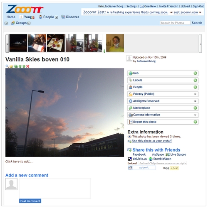This screenshot has height=208, width=208.
Task: Click the magnifier zoom icon under the title
Action: coord(7,66)
